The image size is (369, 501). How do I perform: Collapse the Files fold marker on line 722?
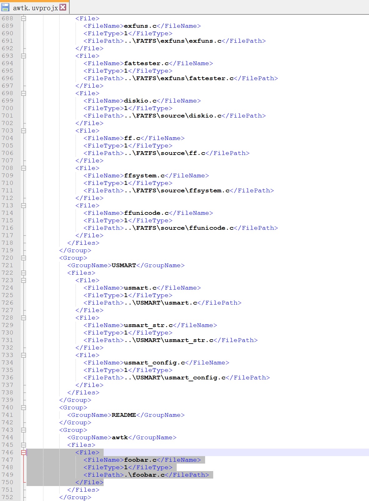click(x=23, y=273)
